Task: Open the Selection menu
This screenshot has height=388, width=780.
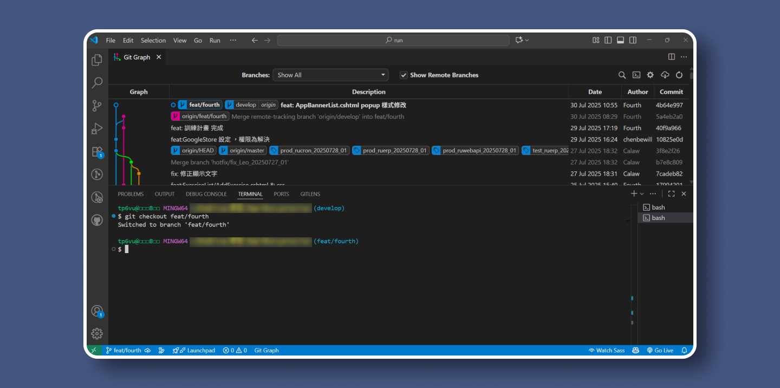Action: click(x=153, y=41)
